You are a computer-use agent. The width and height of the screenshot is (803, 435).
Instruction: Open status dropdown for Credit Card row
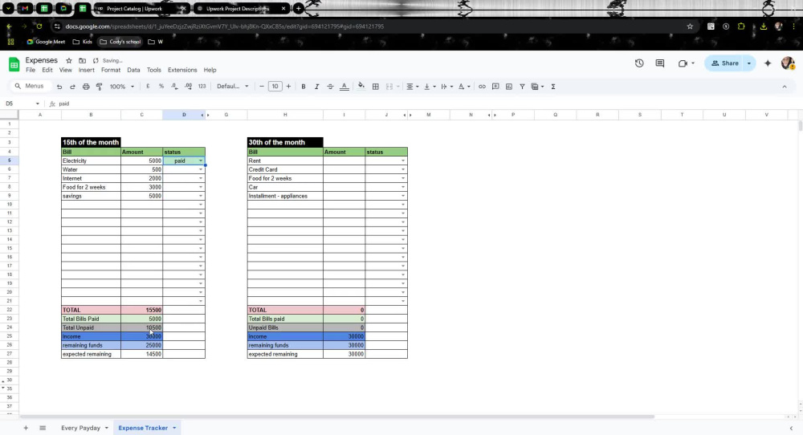pos(402,169)
